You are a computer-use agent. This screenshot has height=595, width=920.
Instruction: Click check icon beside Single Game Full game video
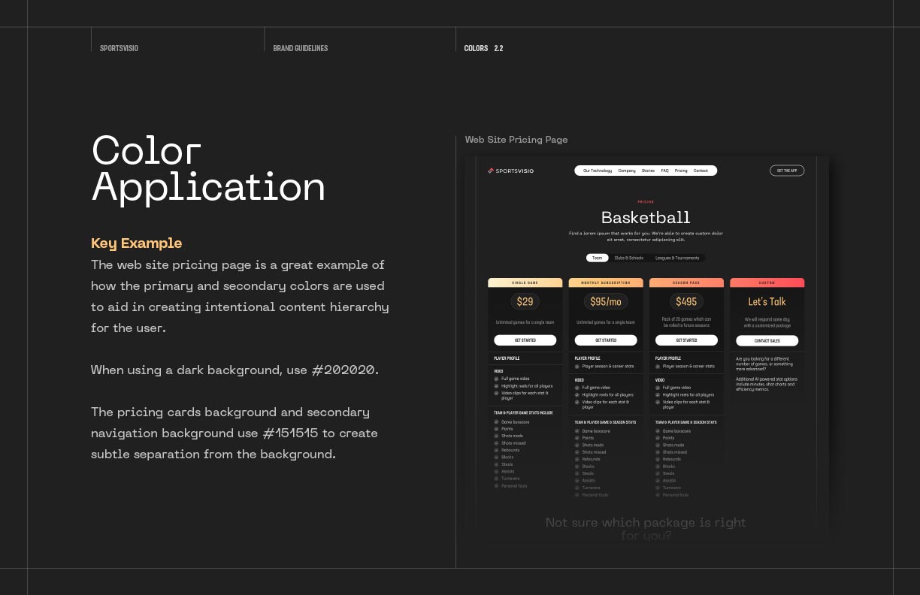pos(497,379)
